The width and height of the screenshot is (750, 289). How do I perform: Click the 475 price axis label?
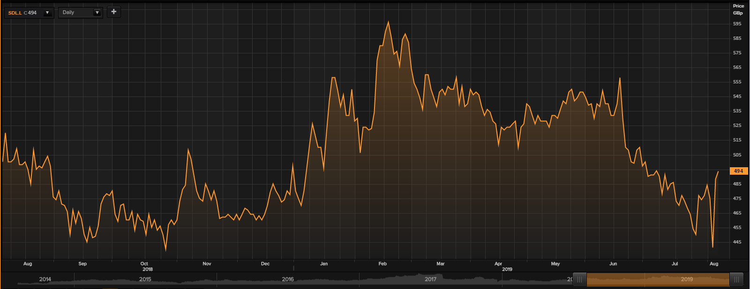[x=737, y=199]
